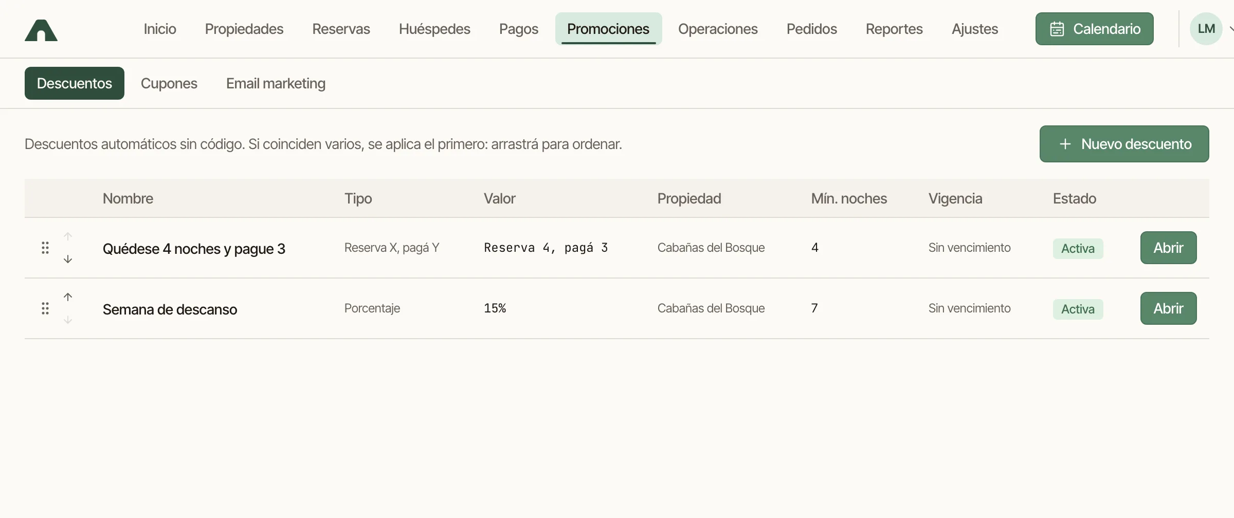Switch to Cupones tab
This screenshot has height=518, width=1234.
(x=169, y=83)
